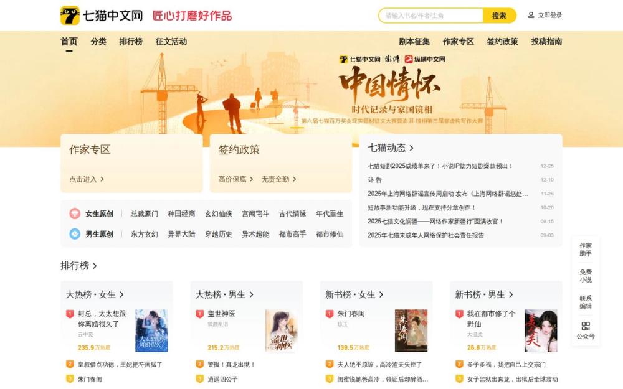The width and height of the screenshot is (623, 389).
Task: Select 异术超能 category
Action: [x=255, y=234]
